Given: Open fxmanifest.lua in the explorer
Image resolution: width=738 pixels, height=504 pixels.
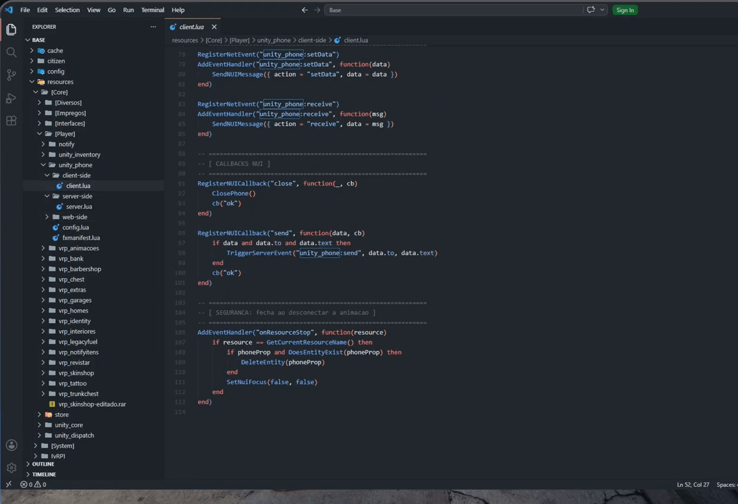Looking at the screenshot, I should pos(94,238).
